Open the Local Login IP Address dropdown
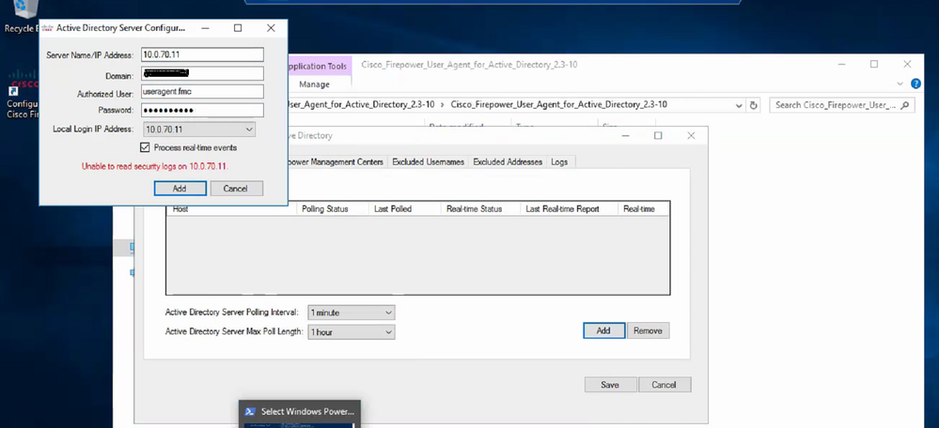Viewport: 939px width, 428px height. click(199, 130)
